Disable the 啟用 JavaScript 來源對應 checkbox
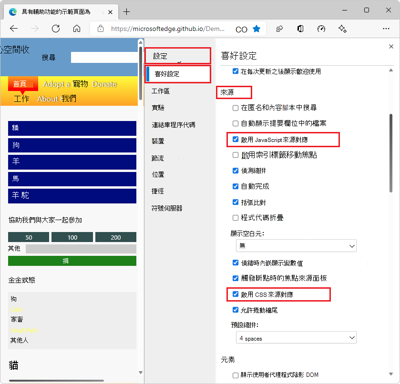 coord(236,140)
